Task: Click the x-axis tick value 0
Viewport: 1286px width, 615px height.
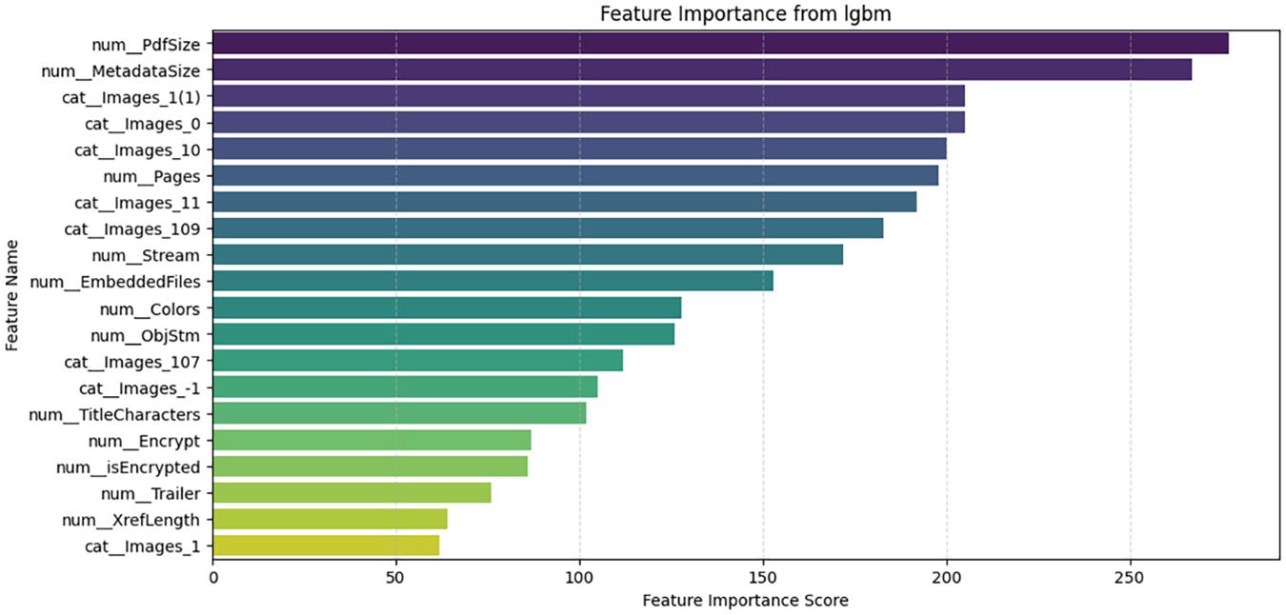Action: pos(212,577)
